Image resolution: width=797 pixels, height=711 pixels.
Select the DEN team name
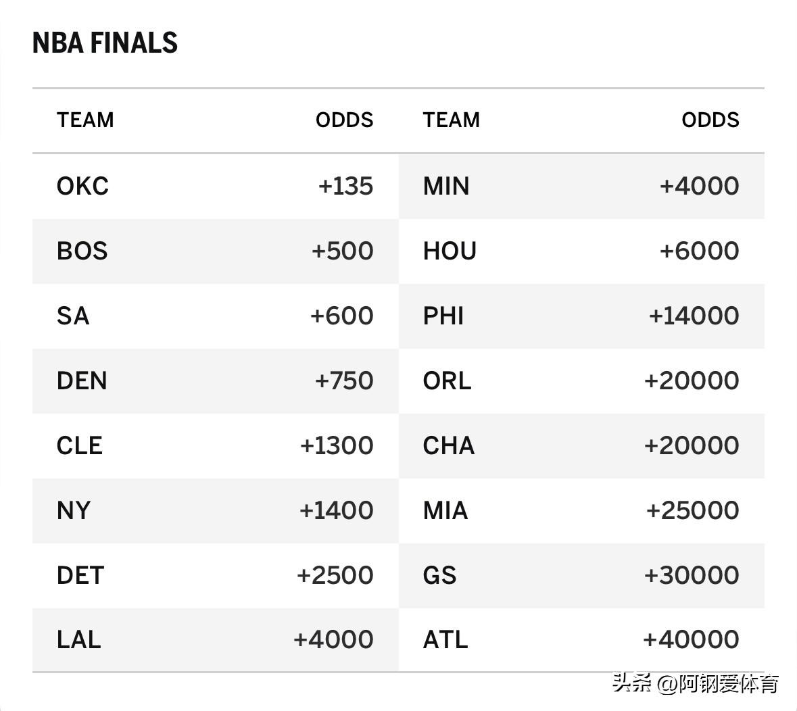coord(82,381)
